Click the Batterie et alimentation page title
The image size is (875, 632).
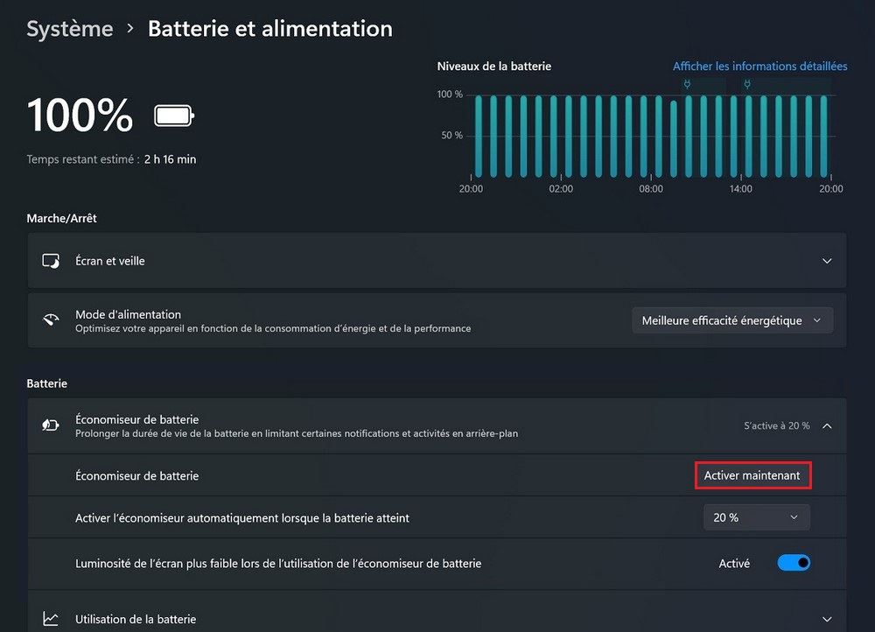(x=269, y=28)
